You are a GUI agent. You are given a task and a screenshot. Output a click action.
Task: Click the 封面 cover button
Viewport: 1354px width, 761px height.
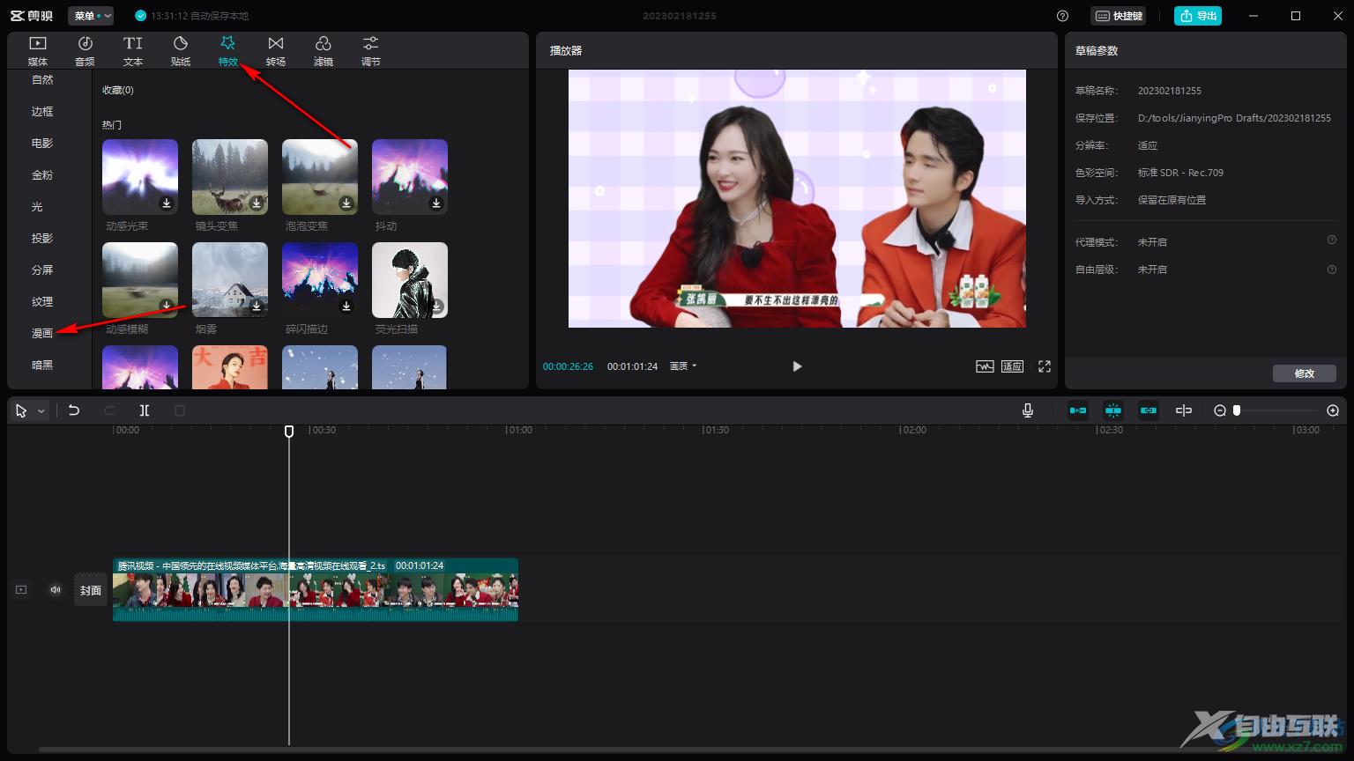91,590
